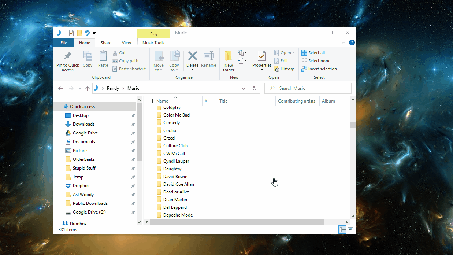Refresh the Music folder view
The width and height of the screenshot is (453, 255).
click(254, 88)
